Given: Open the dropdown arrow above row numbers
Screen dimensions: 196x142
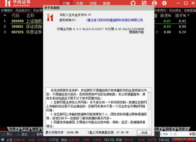Looking at the screenshot, I should click(x=5, y=16).
